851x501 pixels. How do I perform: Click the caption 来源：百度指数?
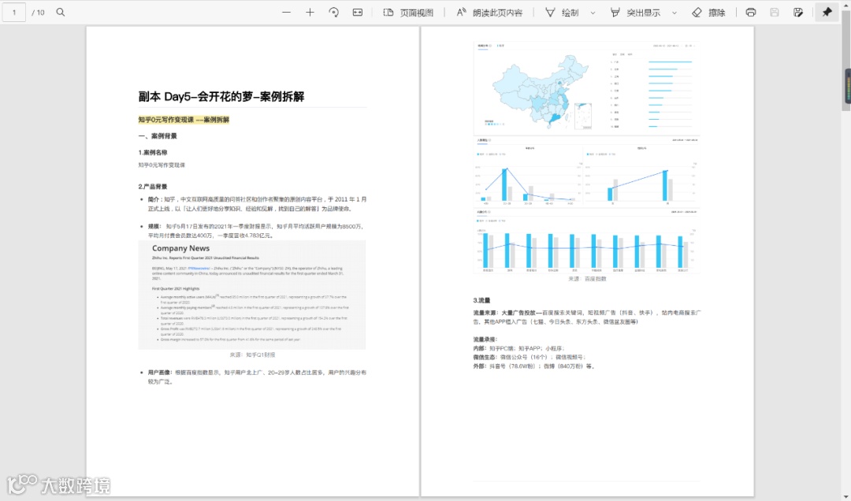click(587, 278)
